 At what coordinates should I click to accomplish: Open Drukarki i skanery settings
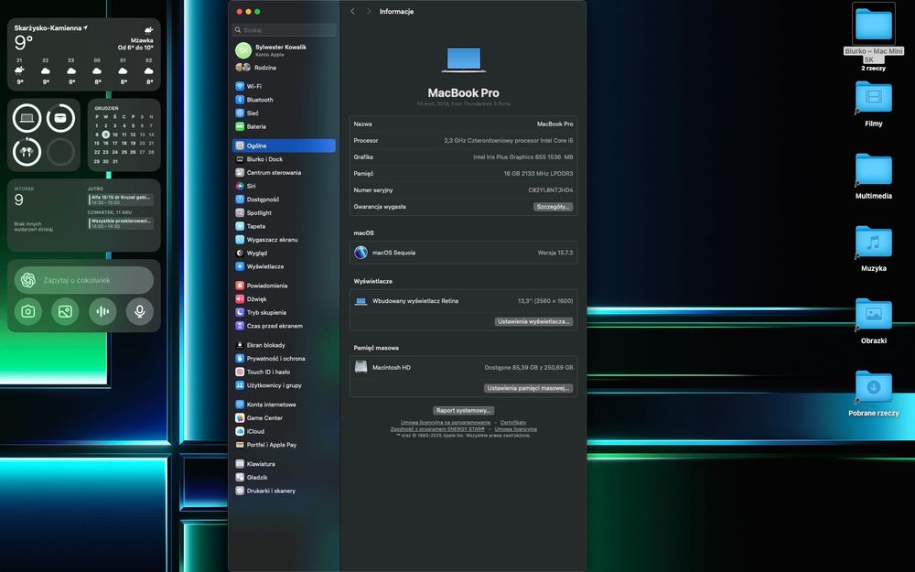coord(284,491)
